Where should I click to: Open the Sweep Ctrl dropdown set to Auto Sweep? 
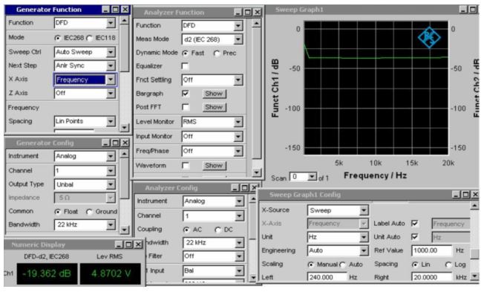tap(85, 52)
